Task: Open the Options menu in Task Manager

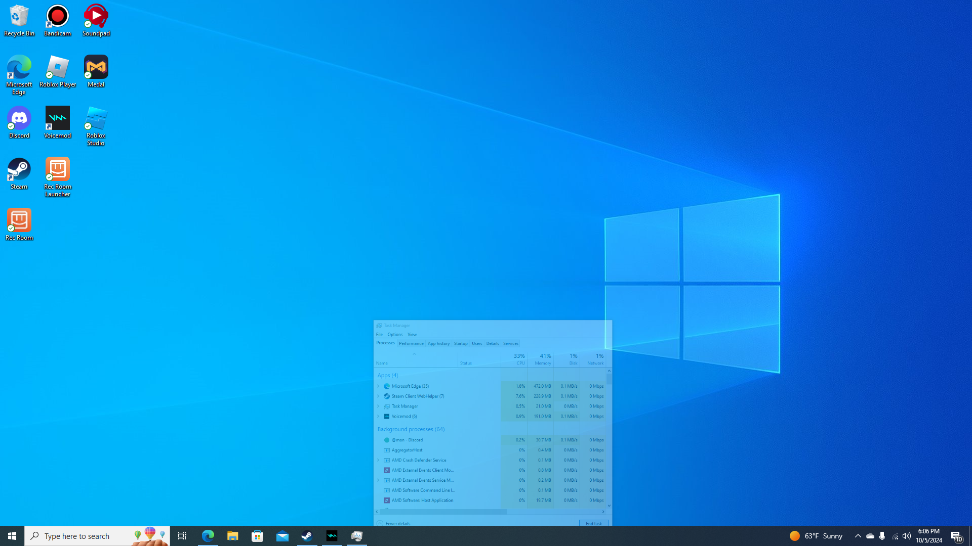Action: click(395, 335)
